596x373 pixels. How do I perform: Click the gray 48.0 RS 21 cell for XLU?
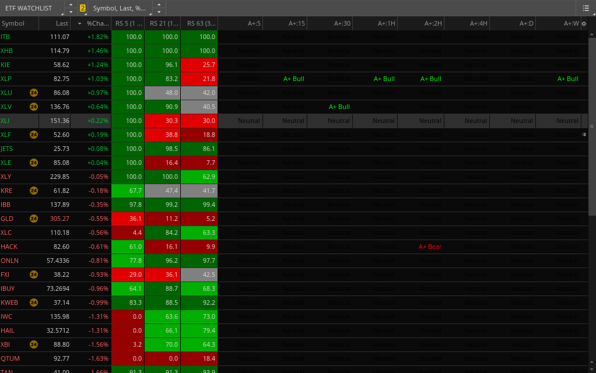coord(163,93)
